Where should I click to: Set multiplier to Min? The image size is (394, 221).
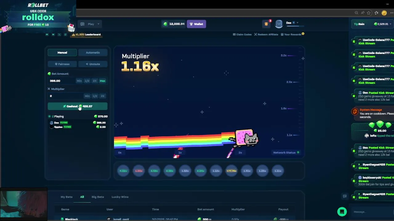87,96
